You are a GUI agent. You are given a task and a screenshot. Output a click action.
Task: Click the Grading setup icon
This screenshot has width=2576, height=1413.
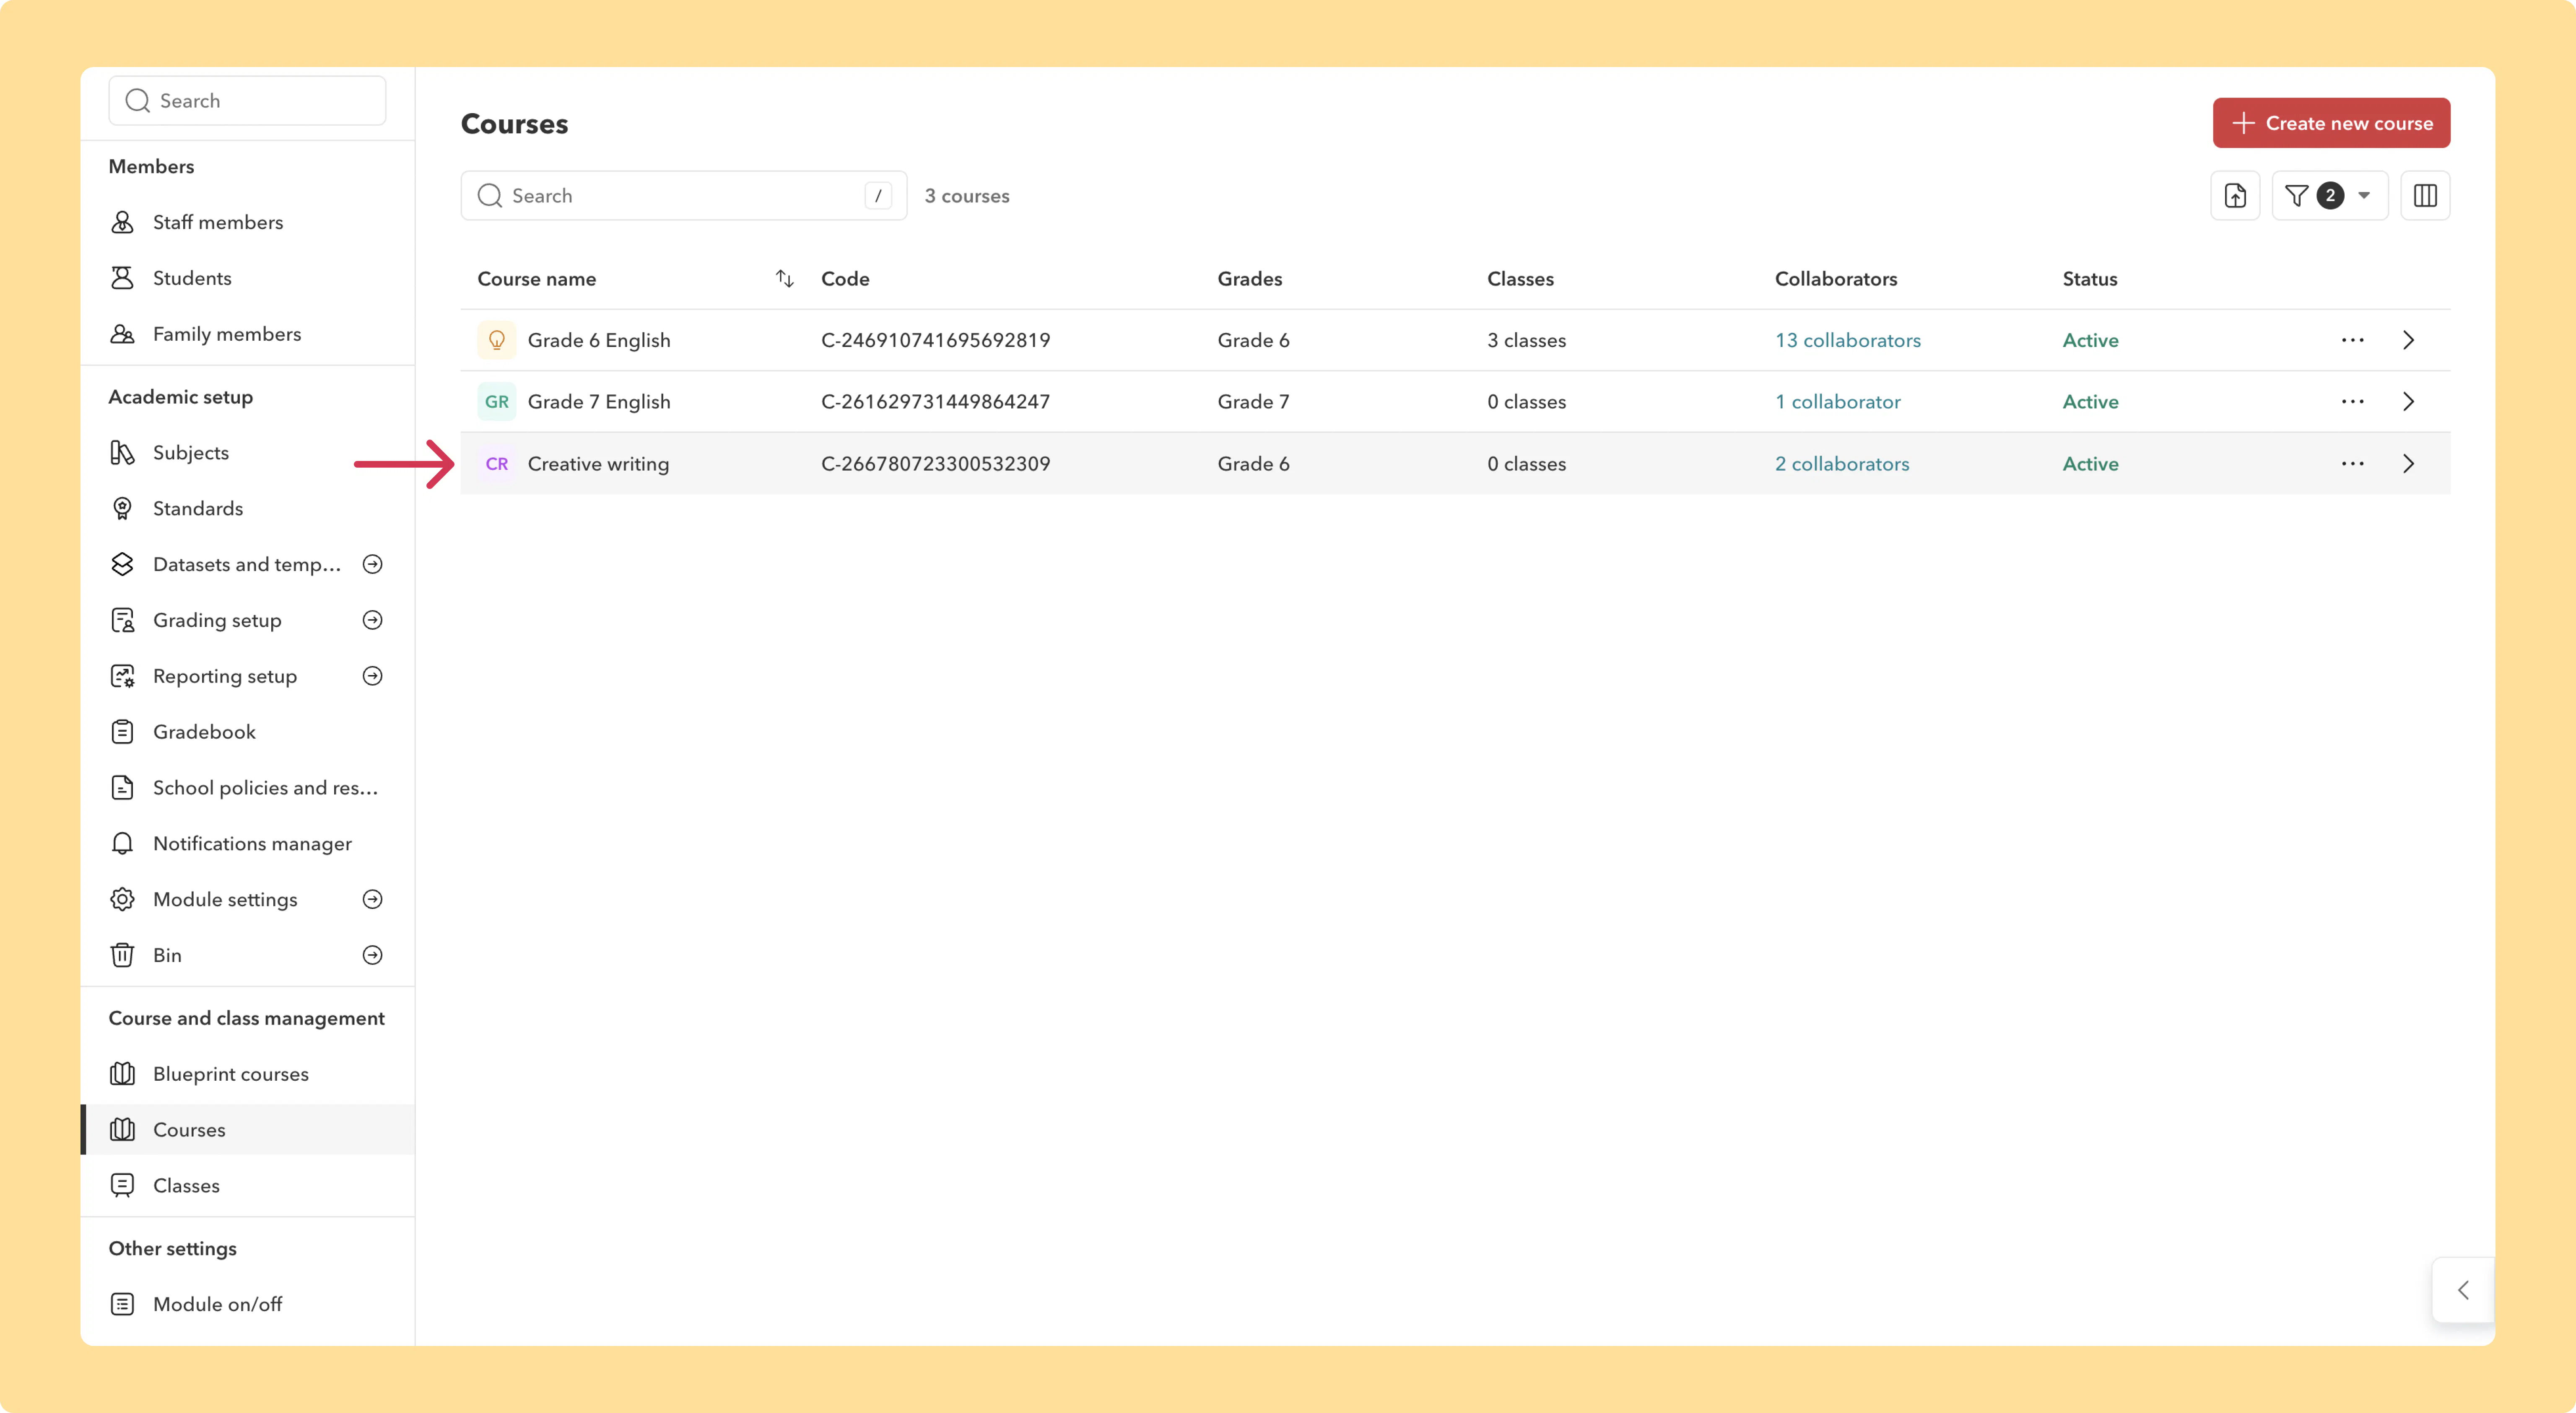pyautogui.click(x=122, y=621)
